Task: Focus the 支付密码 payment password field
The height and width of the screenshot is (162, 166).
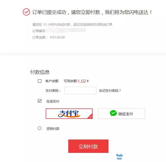Action: [80, 91]
